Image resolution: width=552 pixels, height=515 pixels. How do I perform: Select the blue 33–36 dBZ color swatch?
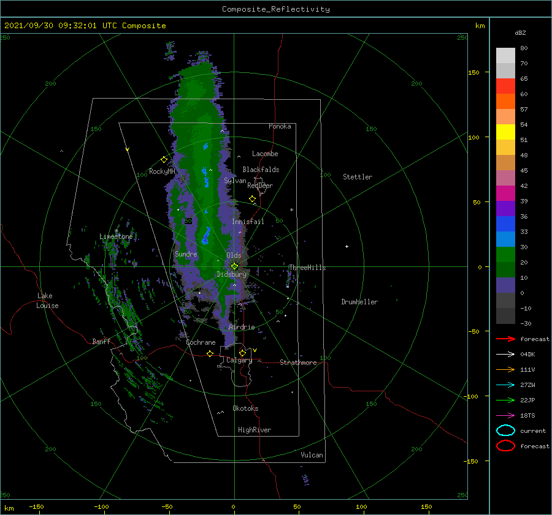(x=505, y=224)
